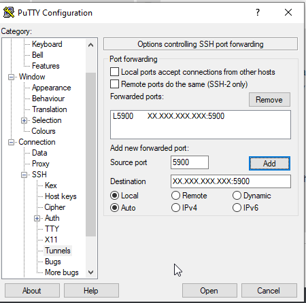Click the PuTTY icon in title bar

coord(9,12)
